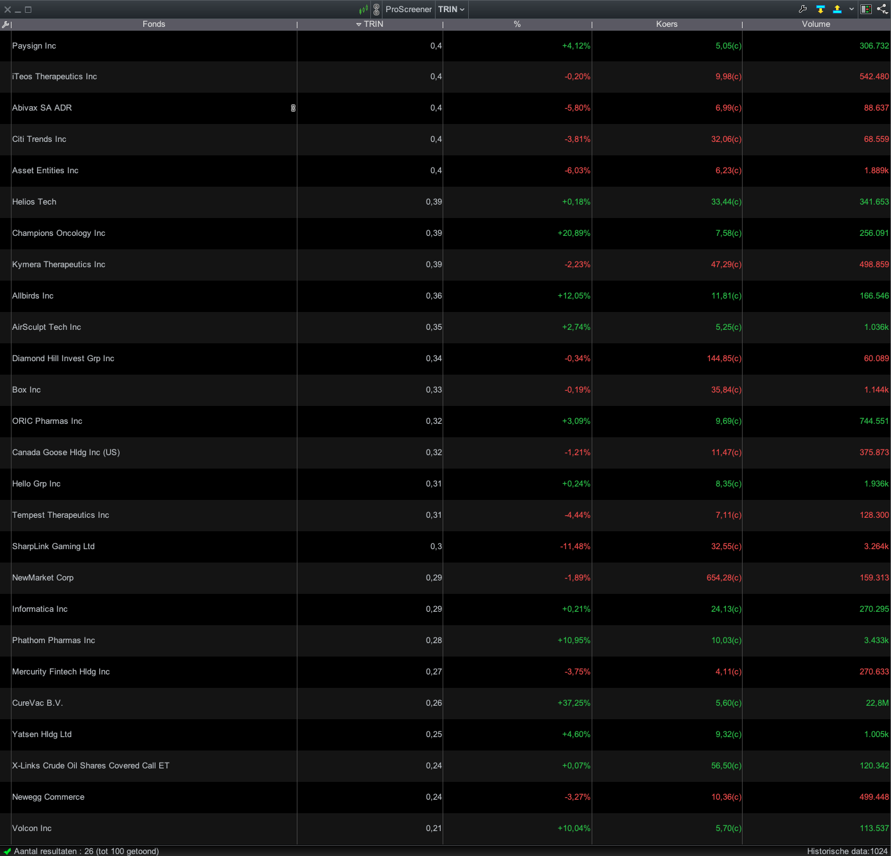Select the Mercurity Fintech Hldg Inc row

(x=445, y=672)
